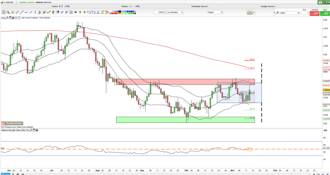Detach the Kurs panel window icon
This screenshot has height=175, width=330.
point(10,17)
